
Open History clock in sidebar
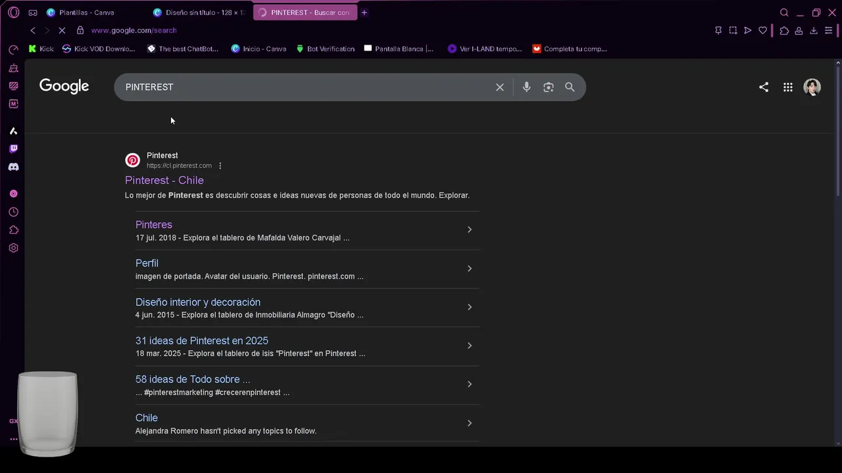click(13, 212)
